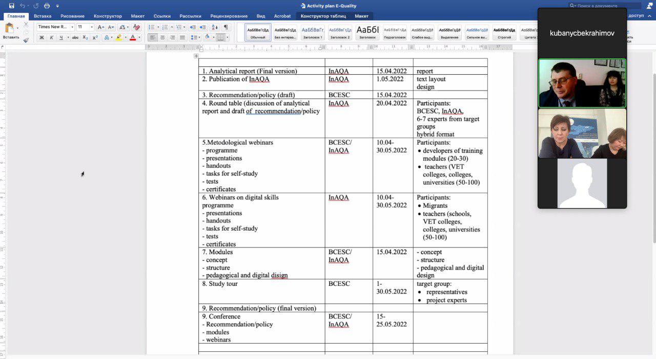The image size is (656, 359).
Task: Open the Text Effects A icon
Action: point(107,37)
